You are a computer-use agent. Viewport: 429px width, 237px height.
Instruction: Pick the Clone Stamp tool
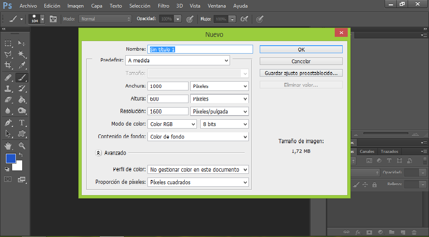point(8,88)
